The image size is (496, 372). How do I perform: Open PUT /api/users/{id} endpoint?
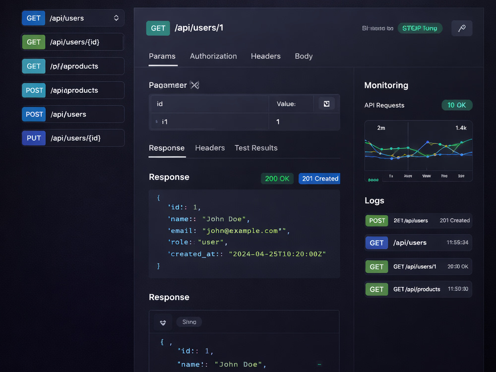(73, 138)
